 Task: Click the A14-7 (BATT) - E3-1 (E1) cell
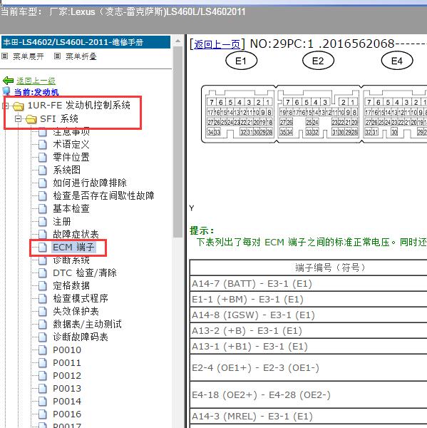click(309, 284)
